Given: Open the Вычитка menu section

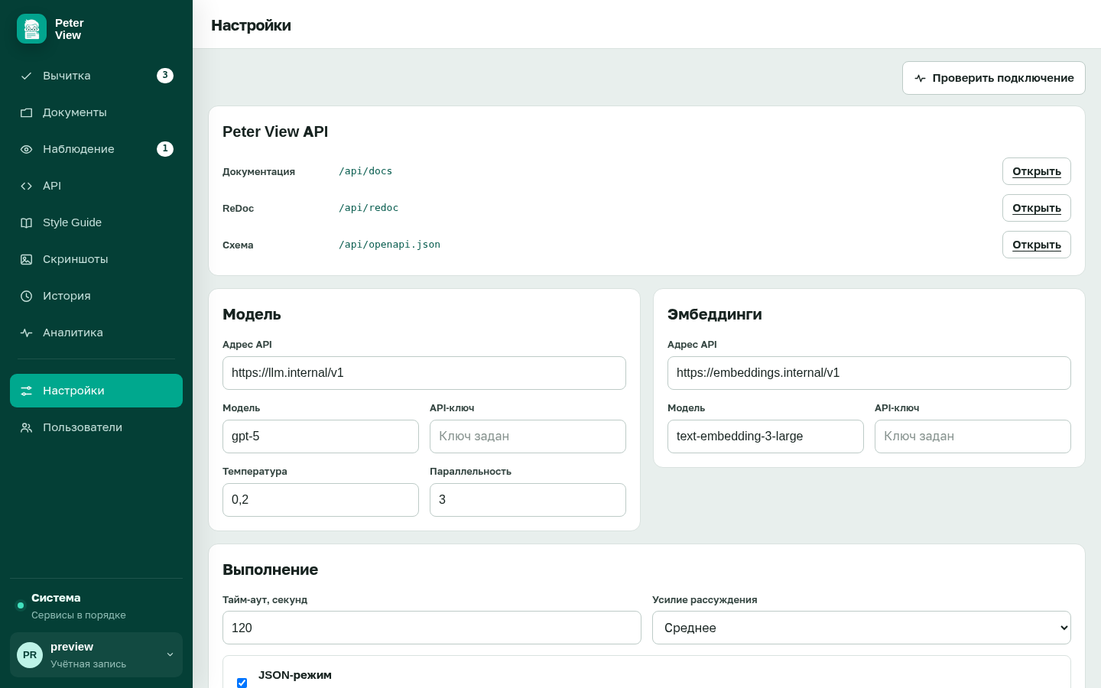Looking at the screenshot, I should tap(96, 76).
